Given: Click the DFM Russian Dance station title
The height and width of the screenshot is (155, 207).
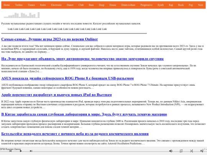Looking at the screenshot, I should point(10,149).
